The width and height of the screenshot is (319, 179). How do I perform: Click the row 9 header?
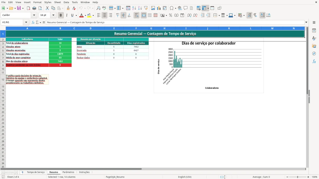click(x=3, y=65)
